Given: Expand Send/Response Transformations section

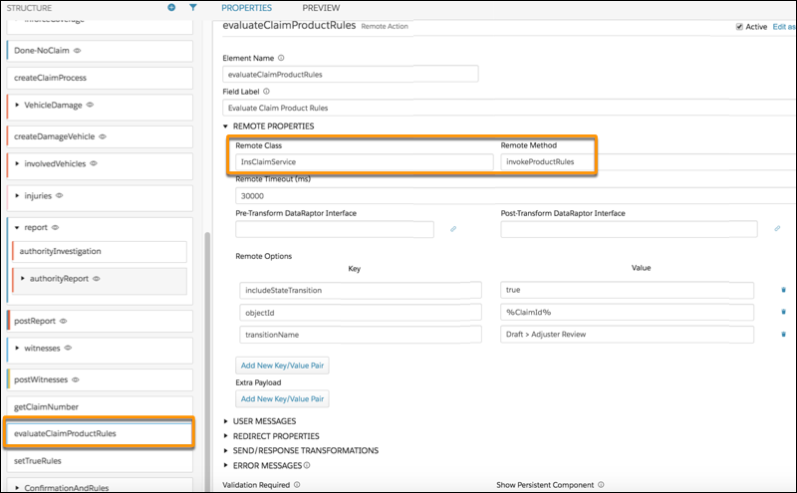Looking at the screenshot, I should [226, 450].
